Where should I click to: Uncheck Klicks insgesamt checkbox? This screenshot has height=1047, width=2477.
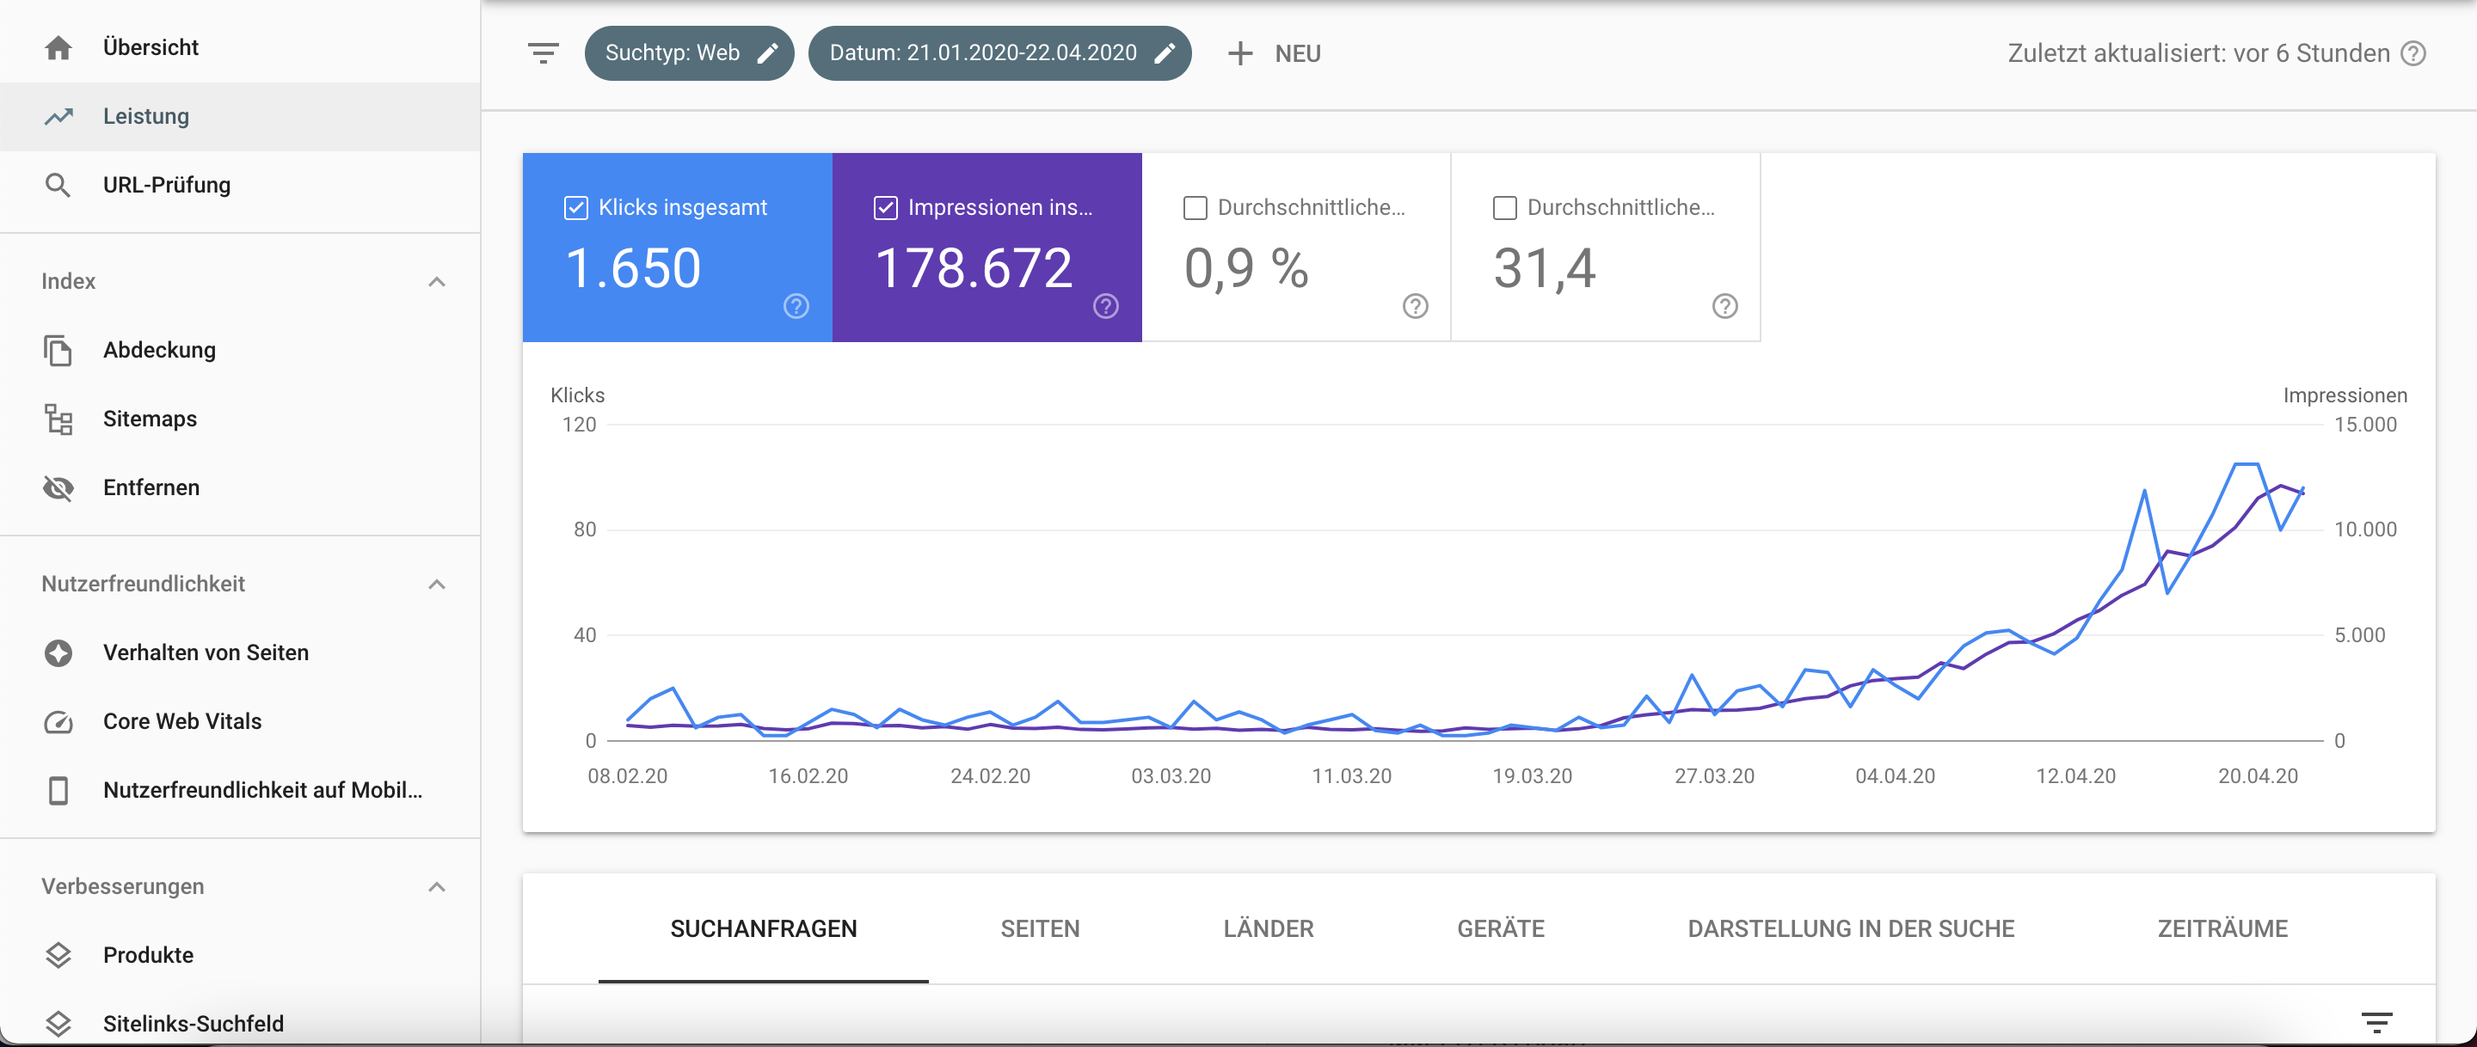[x=576, y=208]
